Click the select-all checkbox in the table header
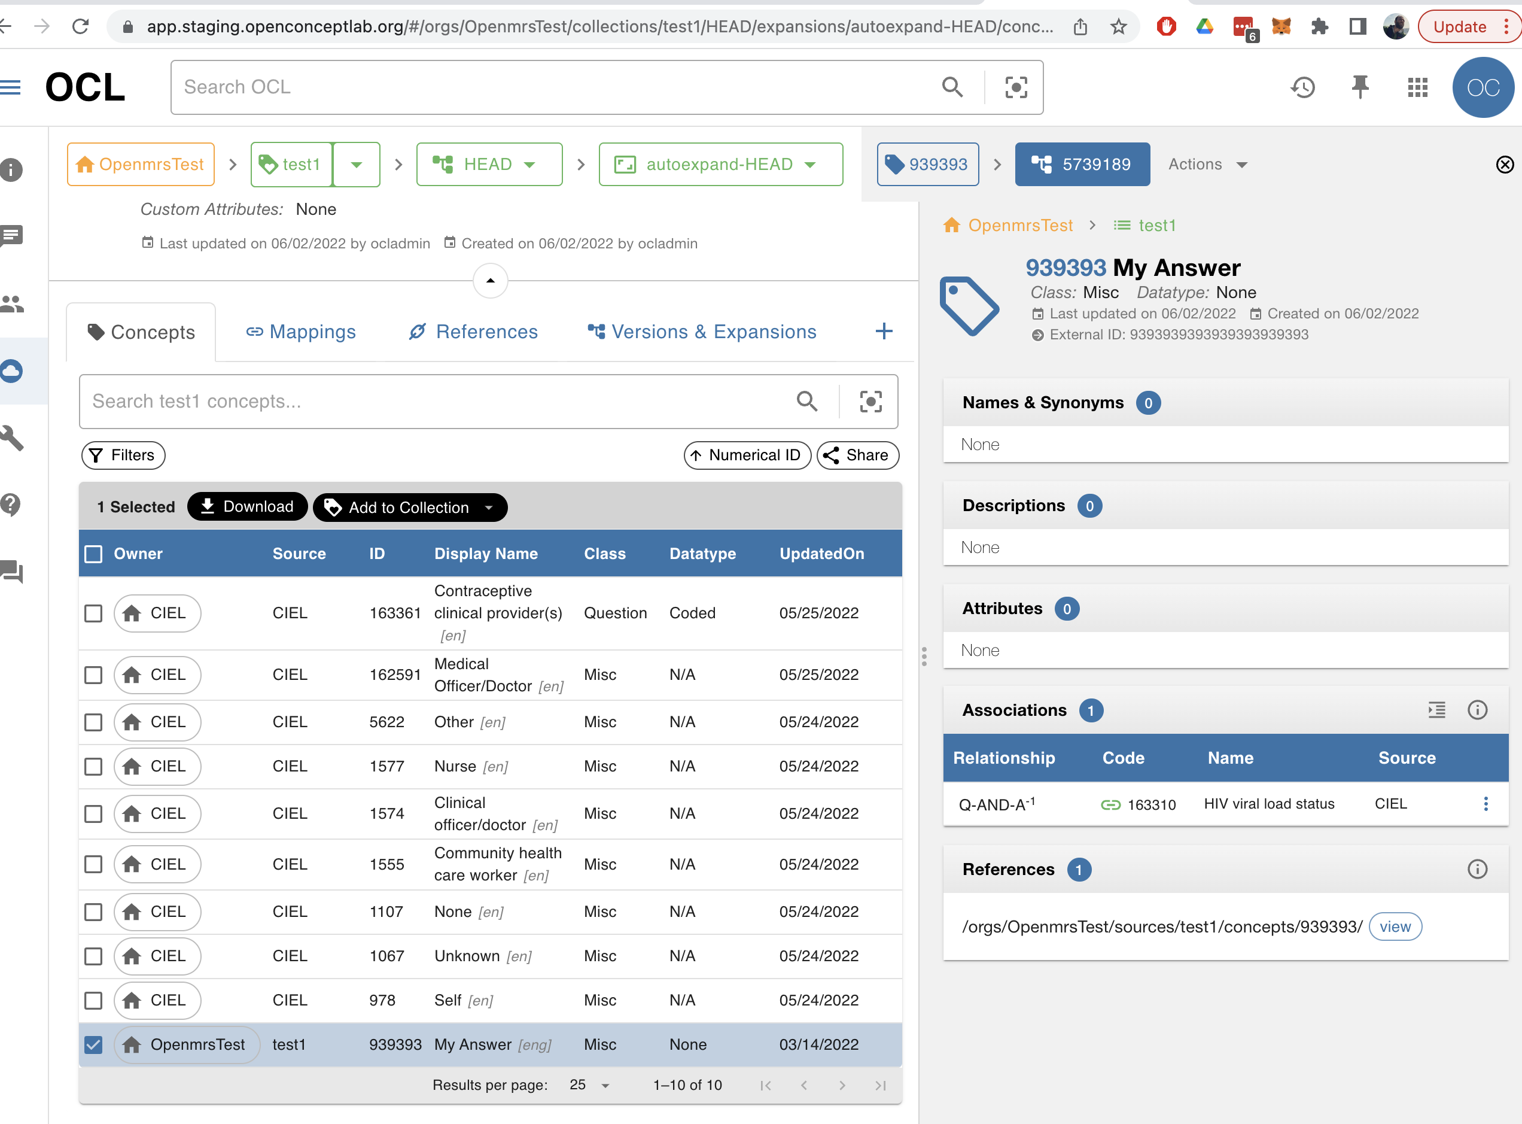The height and width of the screenshot is (1124, 1522). (x=93, y=553)
